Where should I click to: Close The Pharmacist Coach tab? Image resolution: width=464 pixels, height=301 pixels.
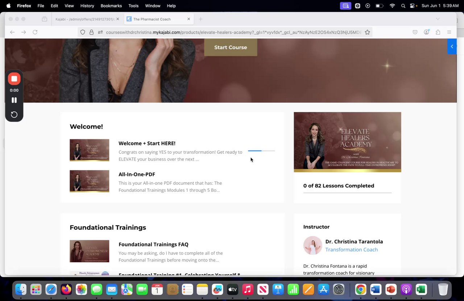(188, 19)
